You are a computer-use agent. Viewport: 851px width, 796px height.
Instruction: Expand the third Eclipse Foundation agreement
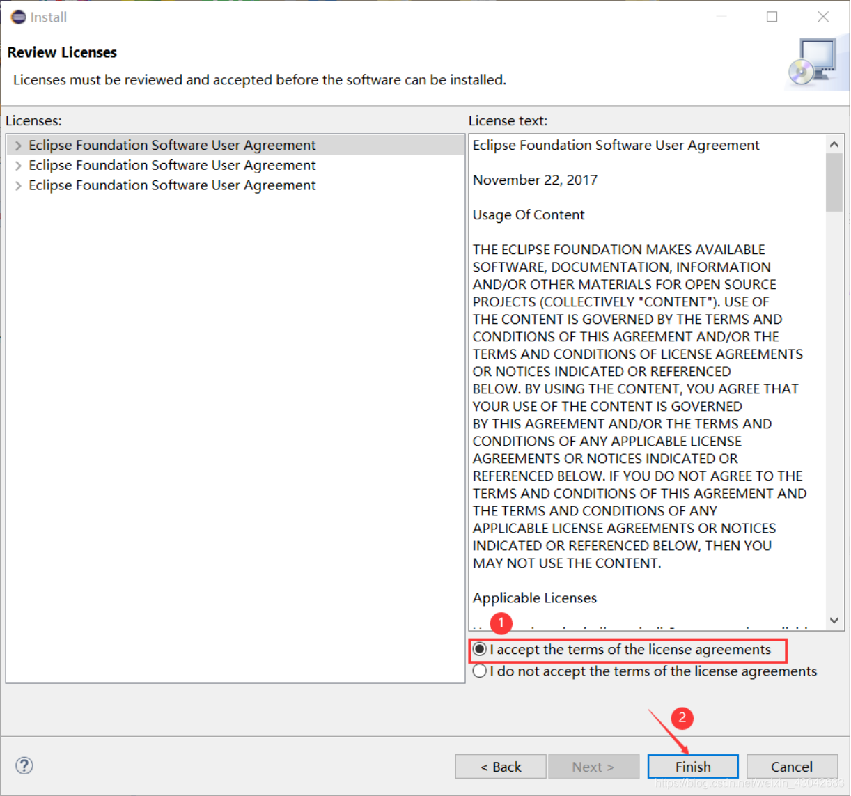pos(18,186)
